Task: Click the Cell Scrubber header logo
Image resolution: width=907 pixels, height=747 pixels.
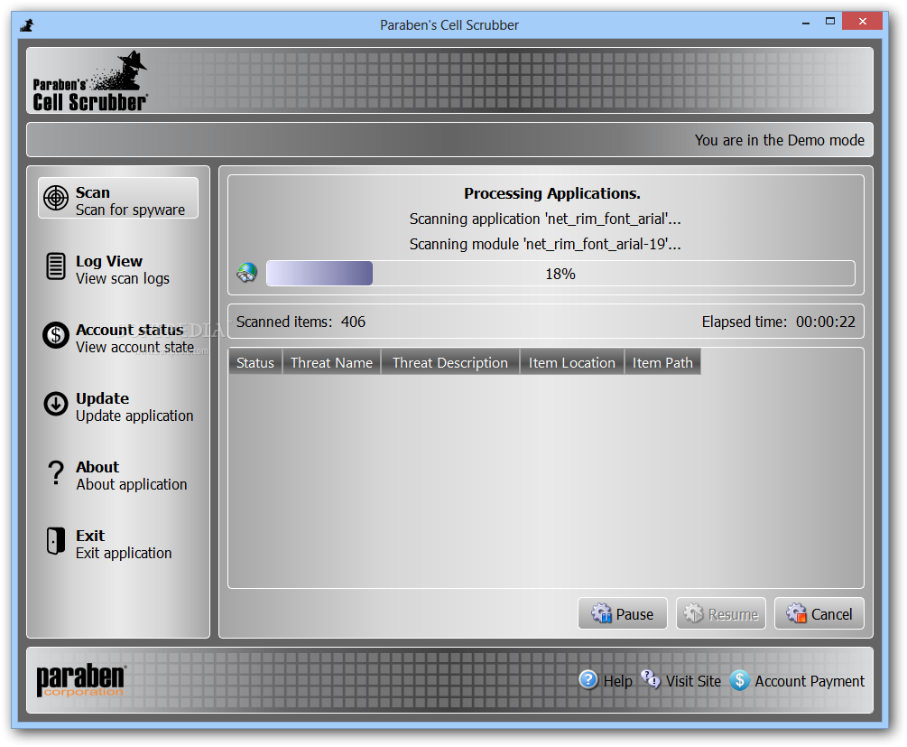Action: pos(89,81)
